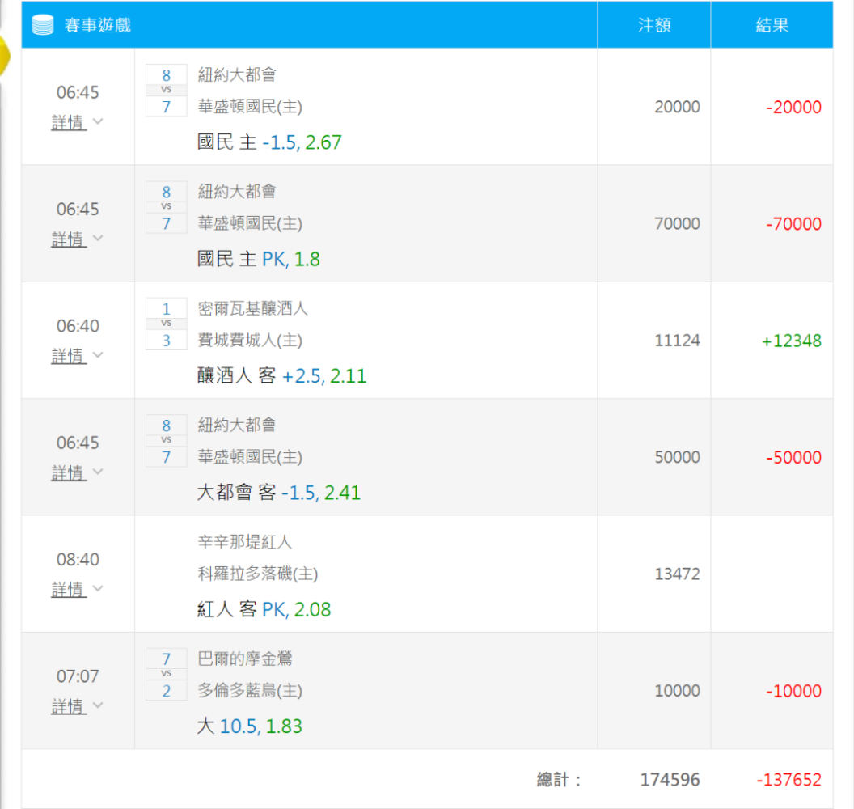Click team name 科羅拉多落磯(主)
The width and height of the screenshot is (854, 809).
tap(258, 573)
